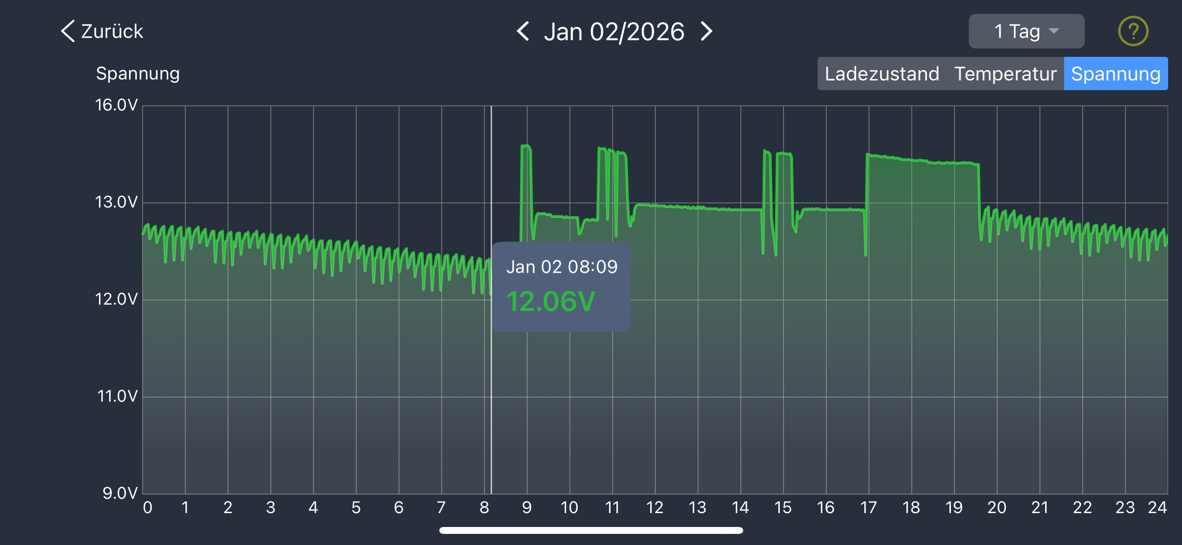The width and height of the screenshot is (1182, 545).
Task: Click the Zurück back label
Action: [112, 31]
